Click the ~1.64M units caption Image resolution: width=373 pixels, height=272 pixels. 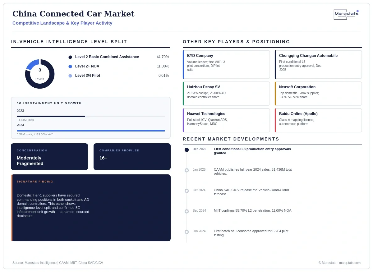point(25,120)
